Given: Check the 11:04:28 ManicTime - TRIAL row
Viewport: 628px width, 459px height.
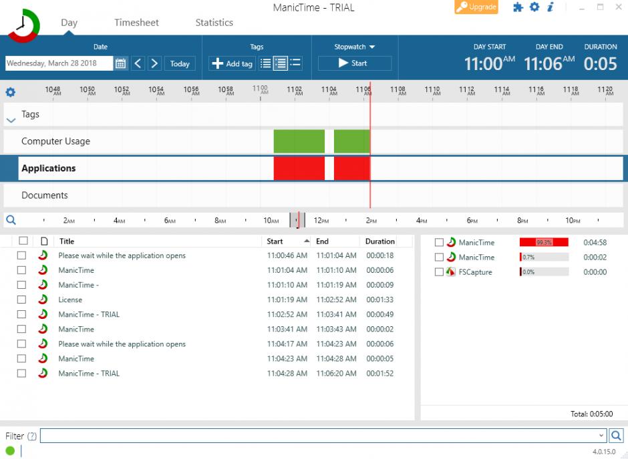Looking at the screenshot, I should pyautogui.click(x=21, y=373).
